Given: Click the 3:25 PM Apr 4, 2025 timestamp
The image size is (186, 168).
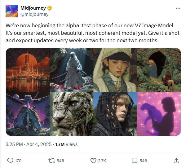Looking at the screenshot, I should click(29, 144).
